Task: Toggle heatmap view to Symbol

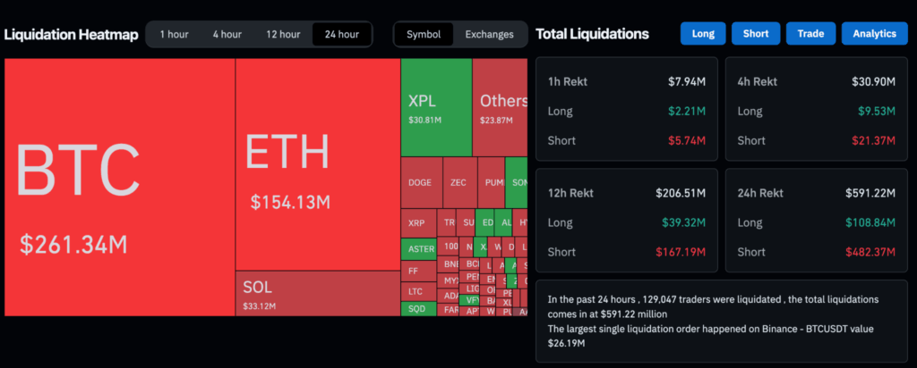Action: click(424, 35)
